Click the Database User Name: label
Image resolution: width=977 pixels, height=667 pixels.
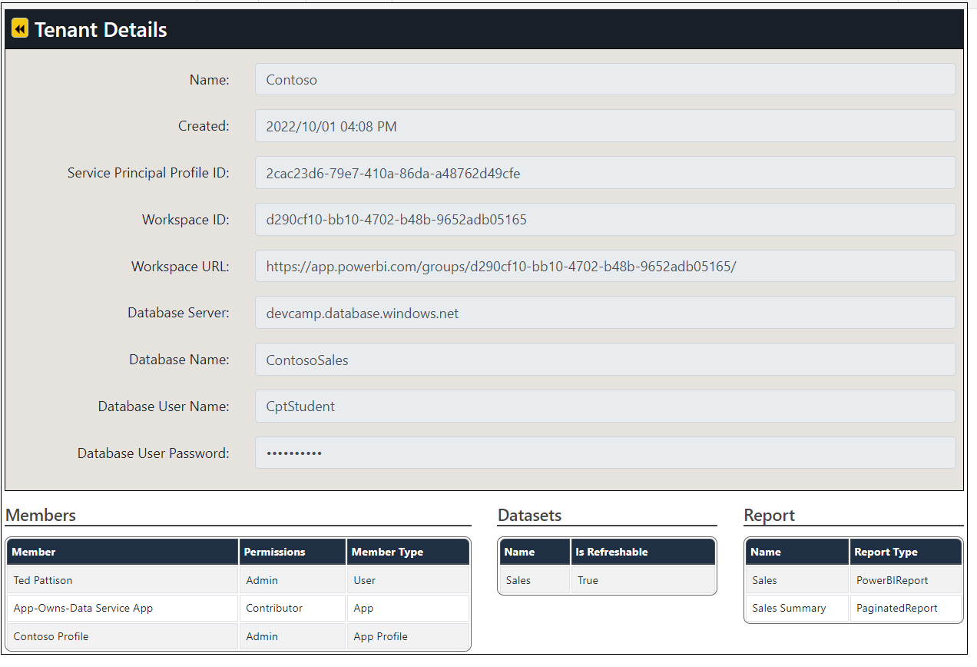pos(164,407)
